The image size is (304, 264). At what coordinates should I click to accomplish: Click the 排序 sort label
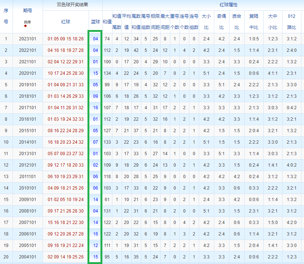click(x=27, y=22)
